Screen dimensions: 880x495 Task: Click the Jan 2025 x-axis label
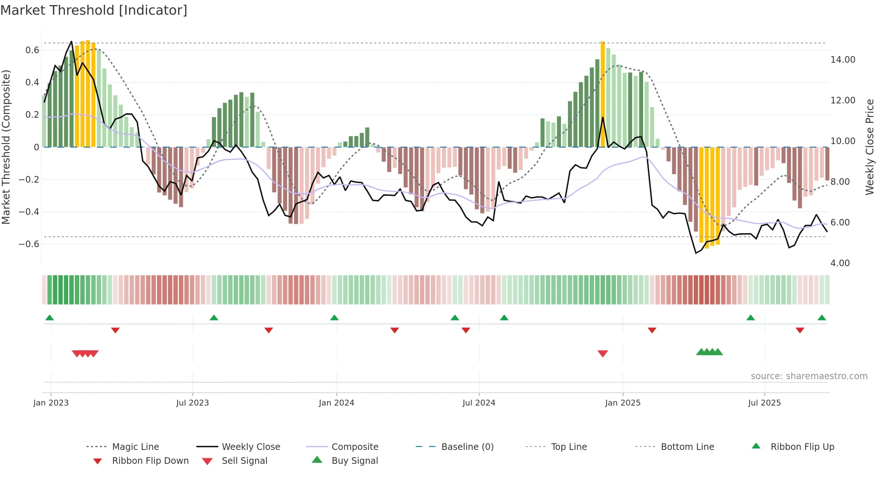tap(623, 403)
